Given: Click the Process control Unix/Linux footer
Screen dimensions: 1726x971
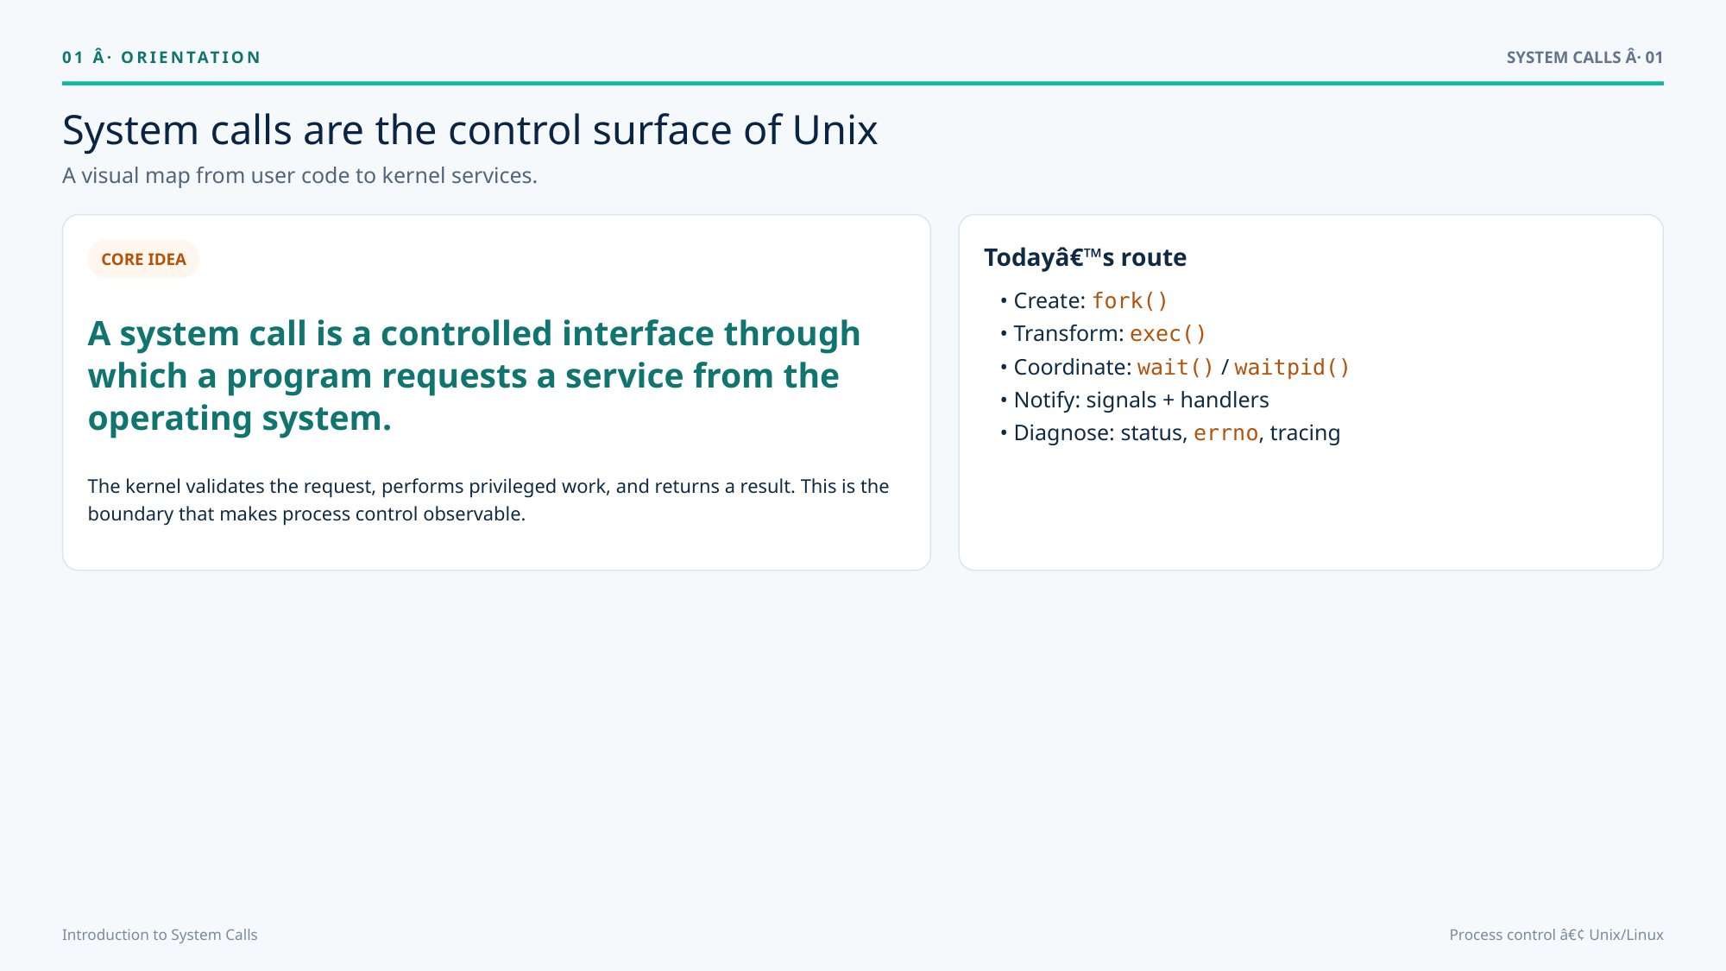Looking at the screenshot, I should [1556, 935].
